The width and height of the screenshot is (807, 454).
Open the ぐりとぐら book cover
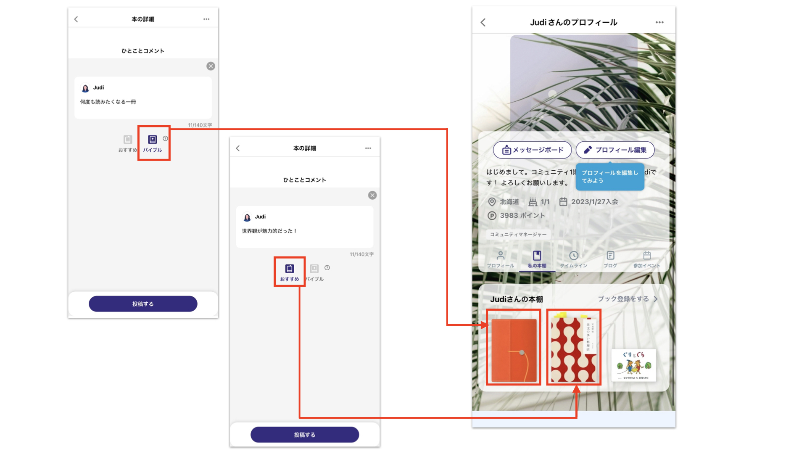(633, 365)
